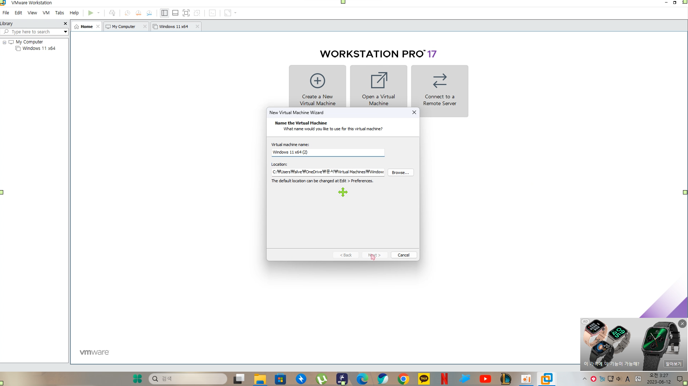Open the notification center tray icon
The width and height of the screenshot is (688, 386).
click(680, 379)
